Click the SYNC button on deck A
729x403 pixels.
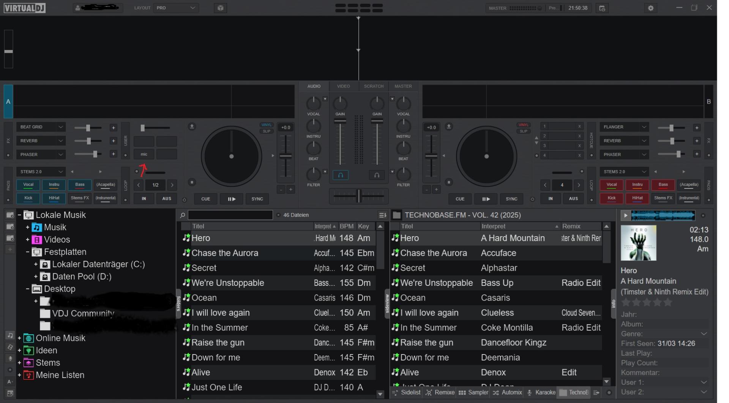[x=257, y=199]
